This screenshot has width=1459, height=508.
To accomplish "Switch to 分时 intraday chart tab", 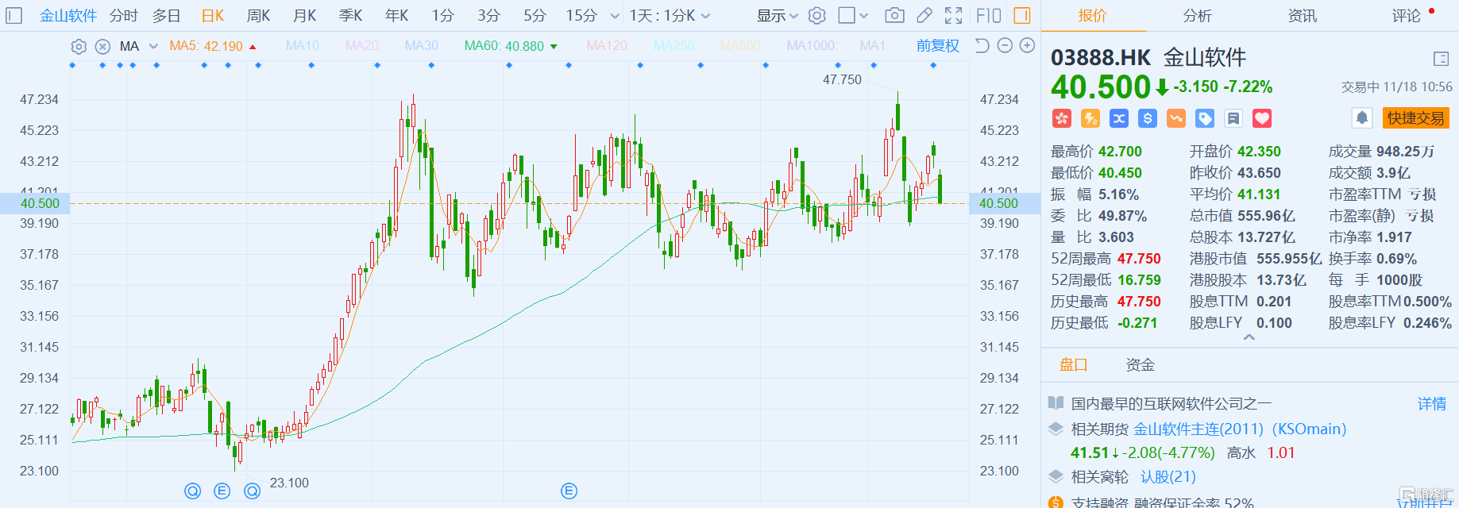I will tap(124, 16).
